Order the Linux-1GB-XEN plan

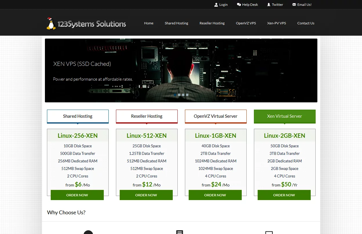point(215,195)
